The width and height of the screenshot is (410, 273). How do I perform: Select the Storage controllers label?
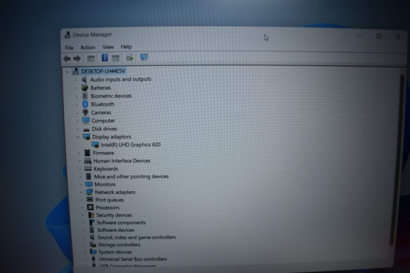coord(119,244)
